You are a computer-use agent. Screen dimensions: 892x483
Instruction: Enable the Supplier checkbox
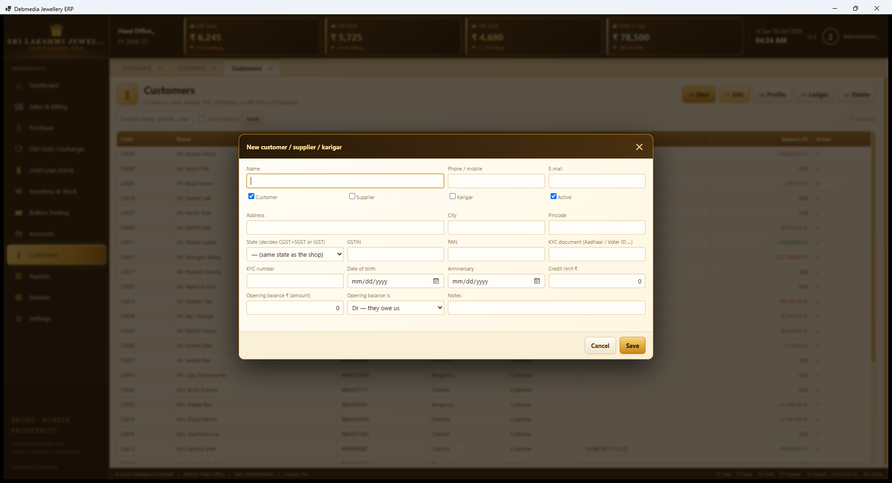352,196
